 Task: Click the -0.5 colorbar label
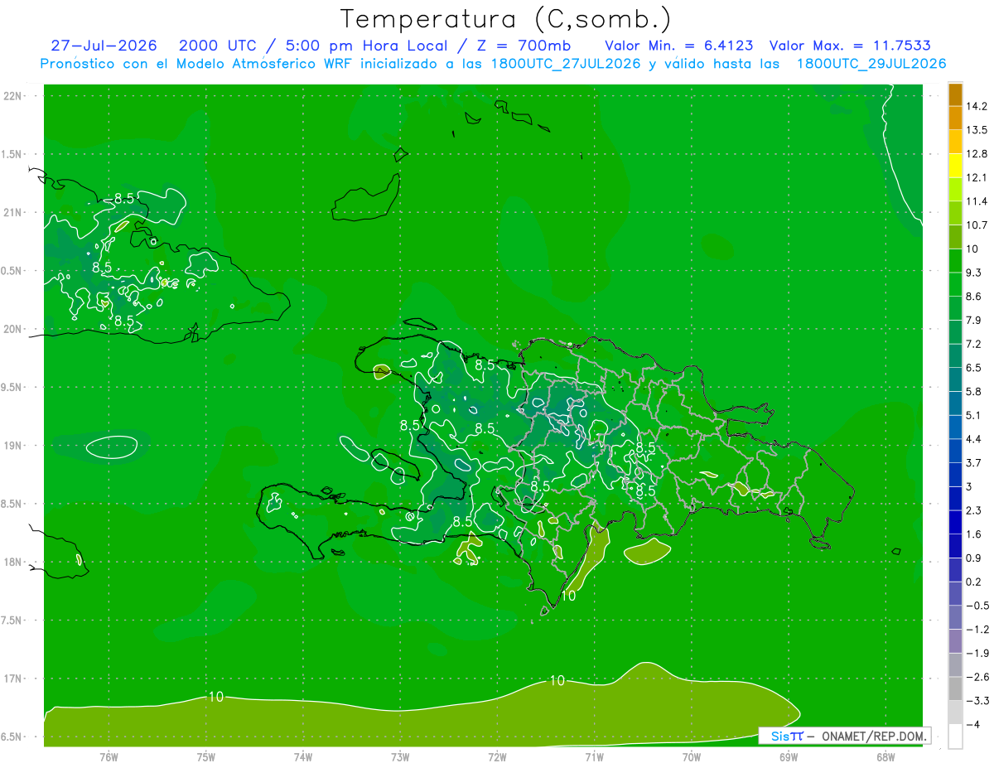pos(977,606)
